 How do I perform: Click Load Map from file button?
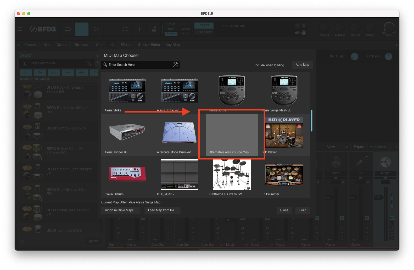click(162, 210)
